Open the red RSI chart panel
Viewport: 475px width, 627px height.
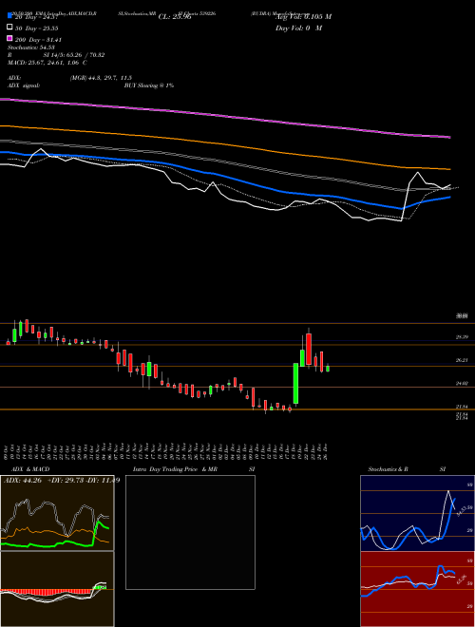[x=417, y=589]
